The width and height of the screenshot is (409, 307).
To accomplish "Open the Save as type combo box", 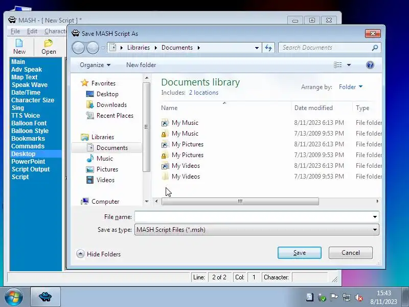I will (257, 230).
